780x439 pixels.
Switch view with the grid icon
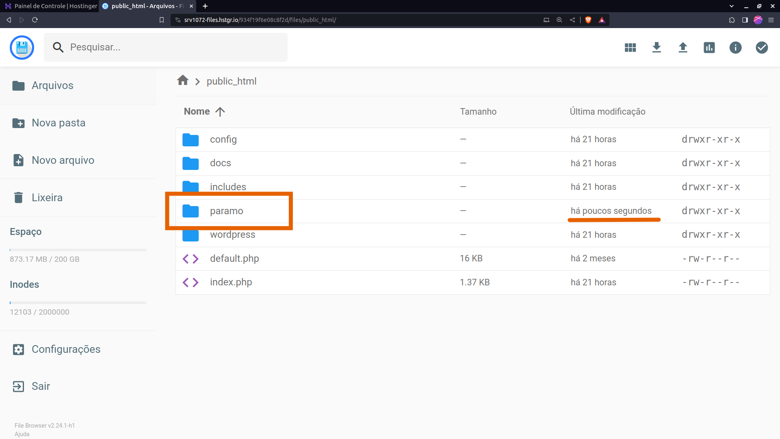click(630, 48)
